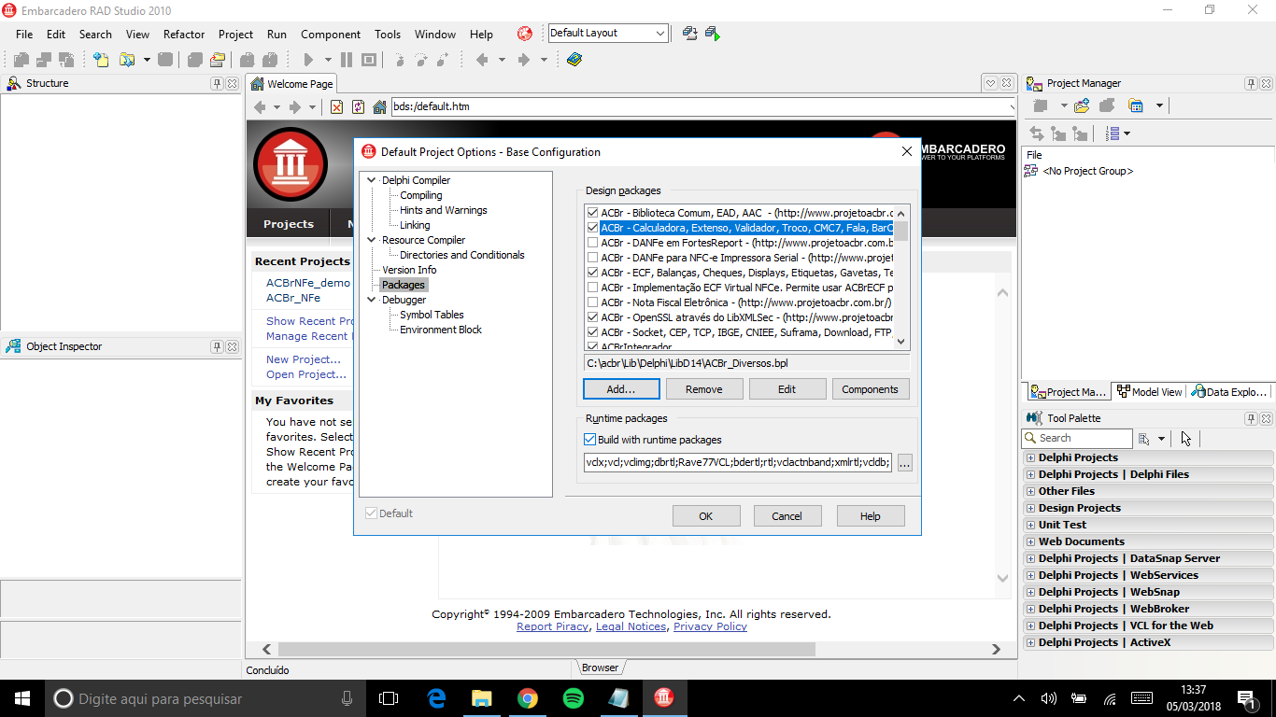Image resolution: width=1276 pixels, height=717 pixels.
Task: Uncheck ACBr - OpenSSL através do LibXMLSec
Action: 592,317
